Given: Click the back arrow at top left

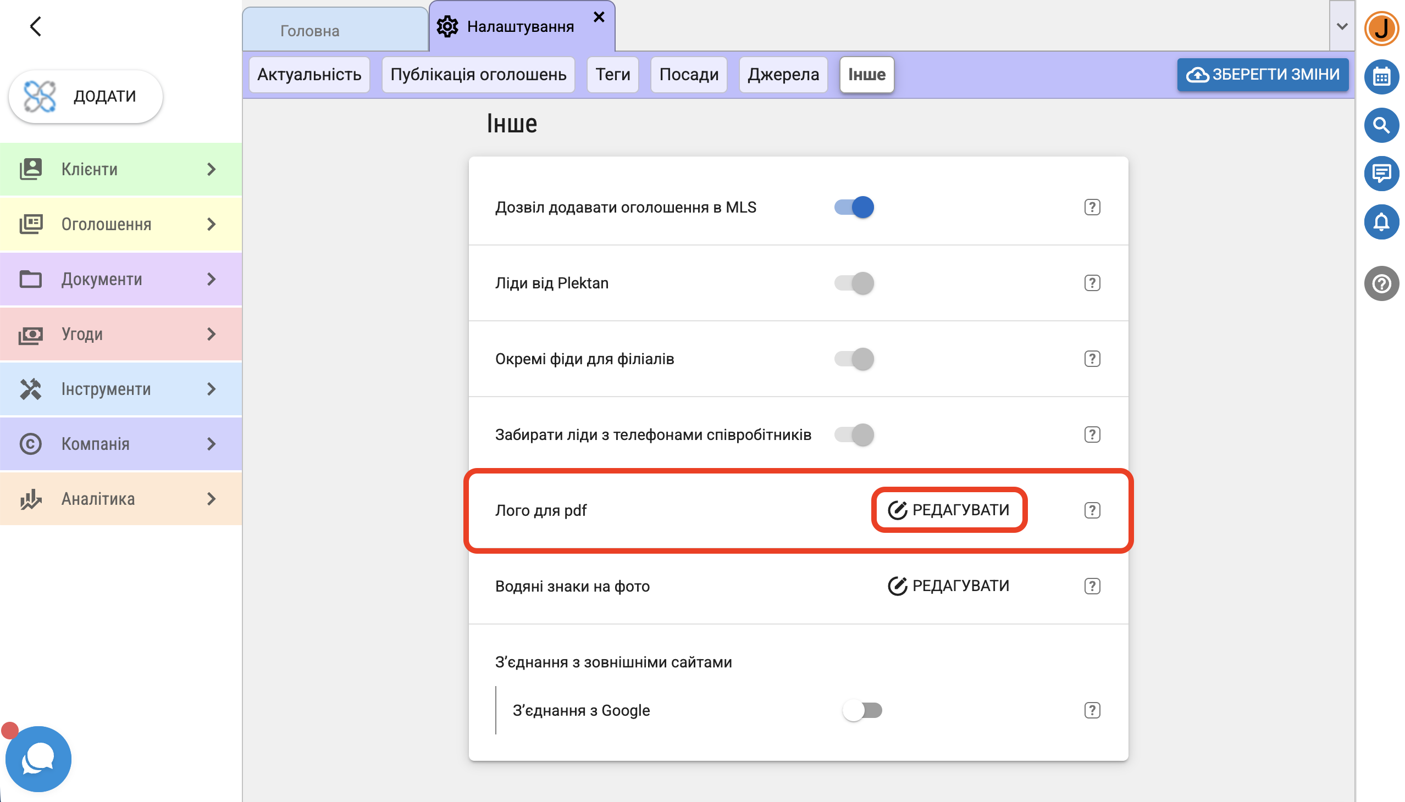Looking at the screenshot, I should pyautogui.click(x=36, y=26).
